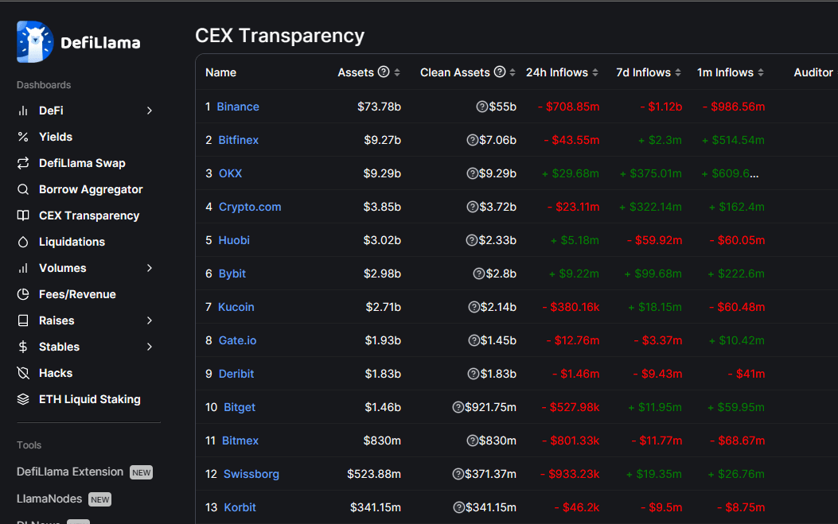Click the Liquidations droplet icon

pos(23,242)
